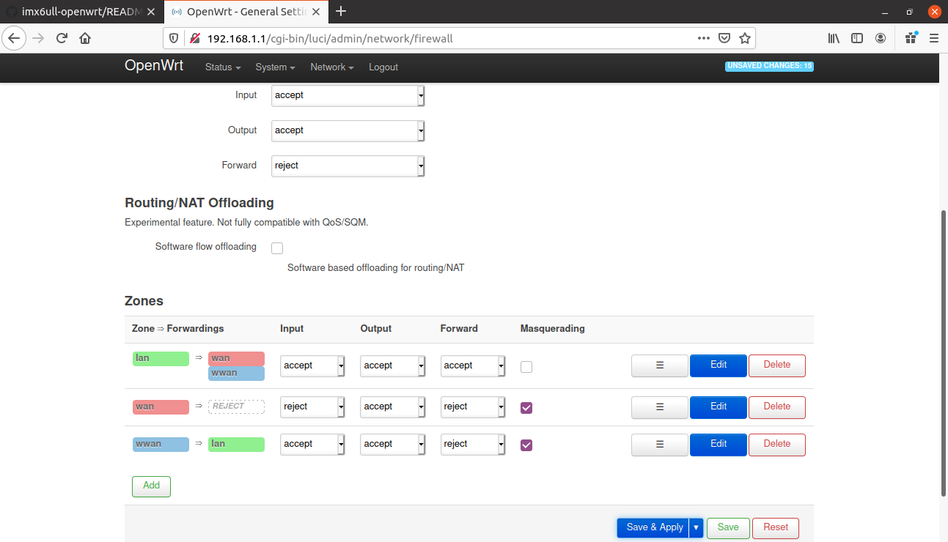Image resolution: width=948 pixels, height=542 pixels.
Task: Open the Status menu
Action: pos(223,67)
